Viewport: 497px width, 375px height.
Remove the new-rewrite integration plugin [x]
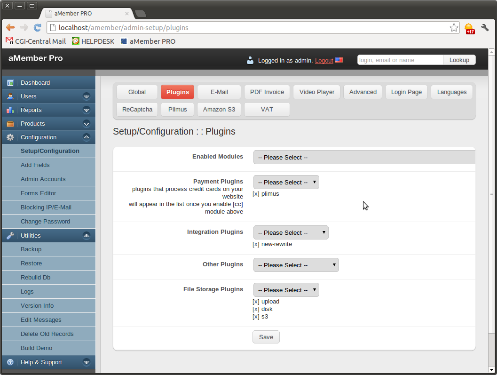pyautogui.click(x=256, y=244)
